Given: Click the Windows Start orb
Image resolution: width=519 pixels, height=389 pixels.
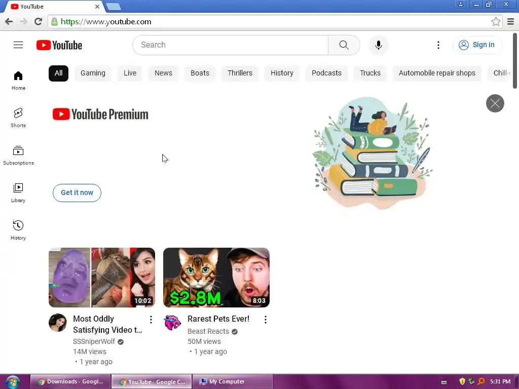Looking at the screenshot, I should click(13, 382).
